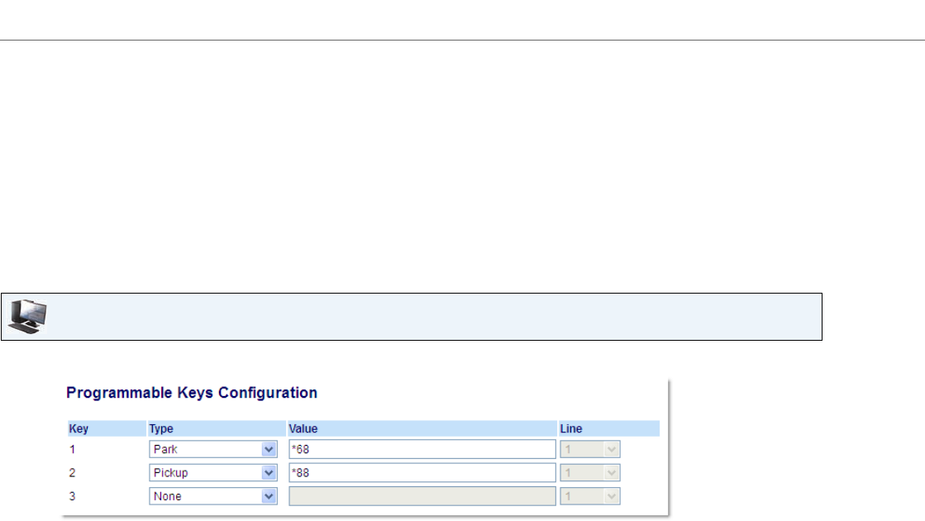Click the empty Value field for key 3
This screenshot has width=925, height=521.
coord(422,496)
